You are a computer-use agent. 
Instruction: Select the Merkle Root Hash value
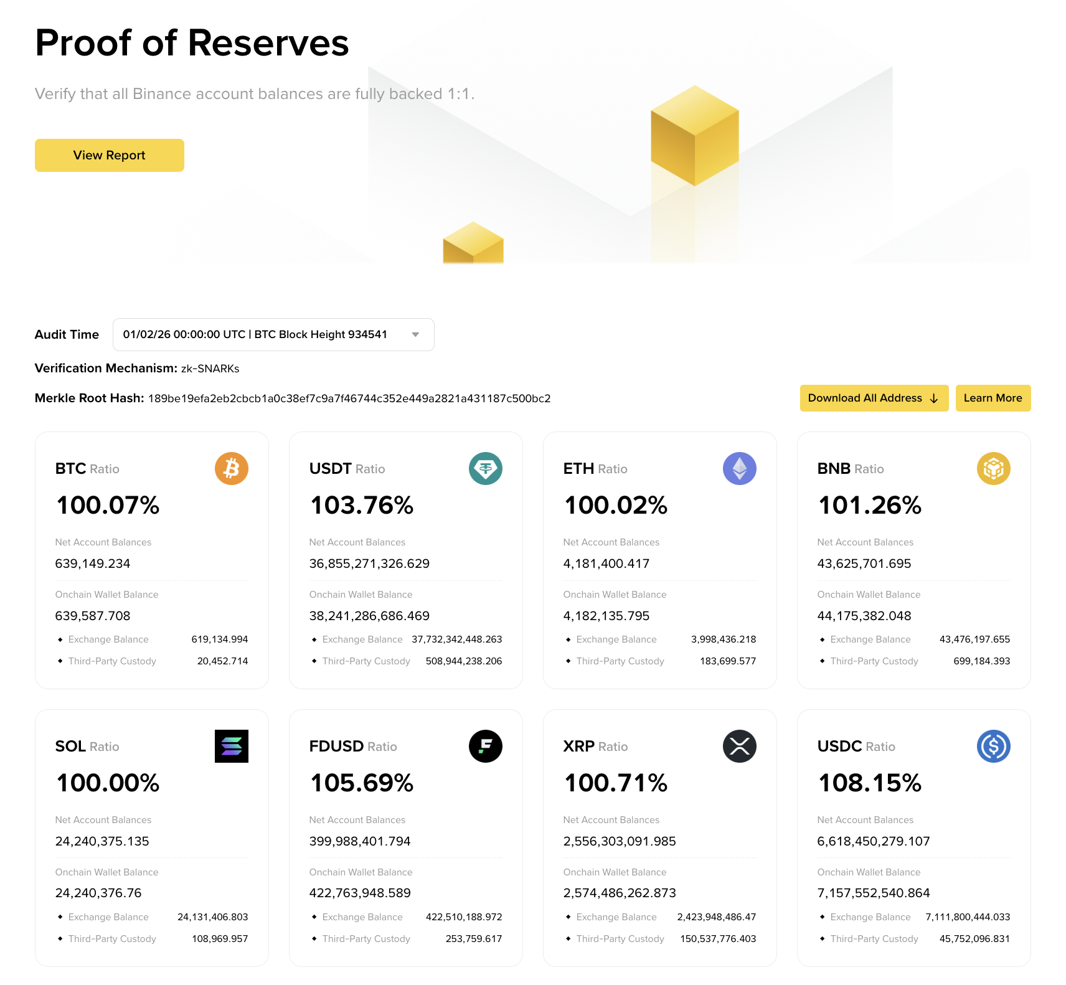(349, 398)
